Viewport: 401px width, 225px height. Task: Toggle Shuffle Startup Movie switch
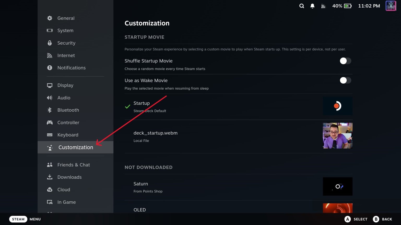345,61
